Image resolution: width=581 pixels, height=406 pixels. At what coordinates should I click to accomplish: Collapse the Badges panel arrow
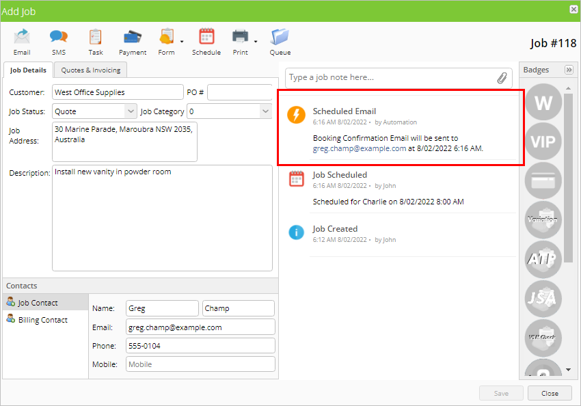tap(569, 70)
